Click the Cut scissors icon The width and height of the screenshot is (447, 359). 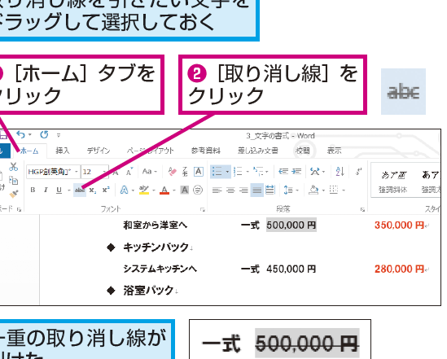pyautogui.click(x=13, y=167)
